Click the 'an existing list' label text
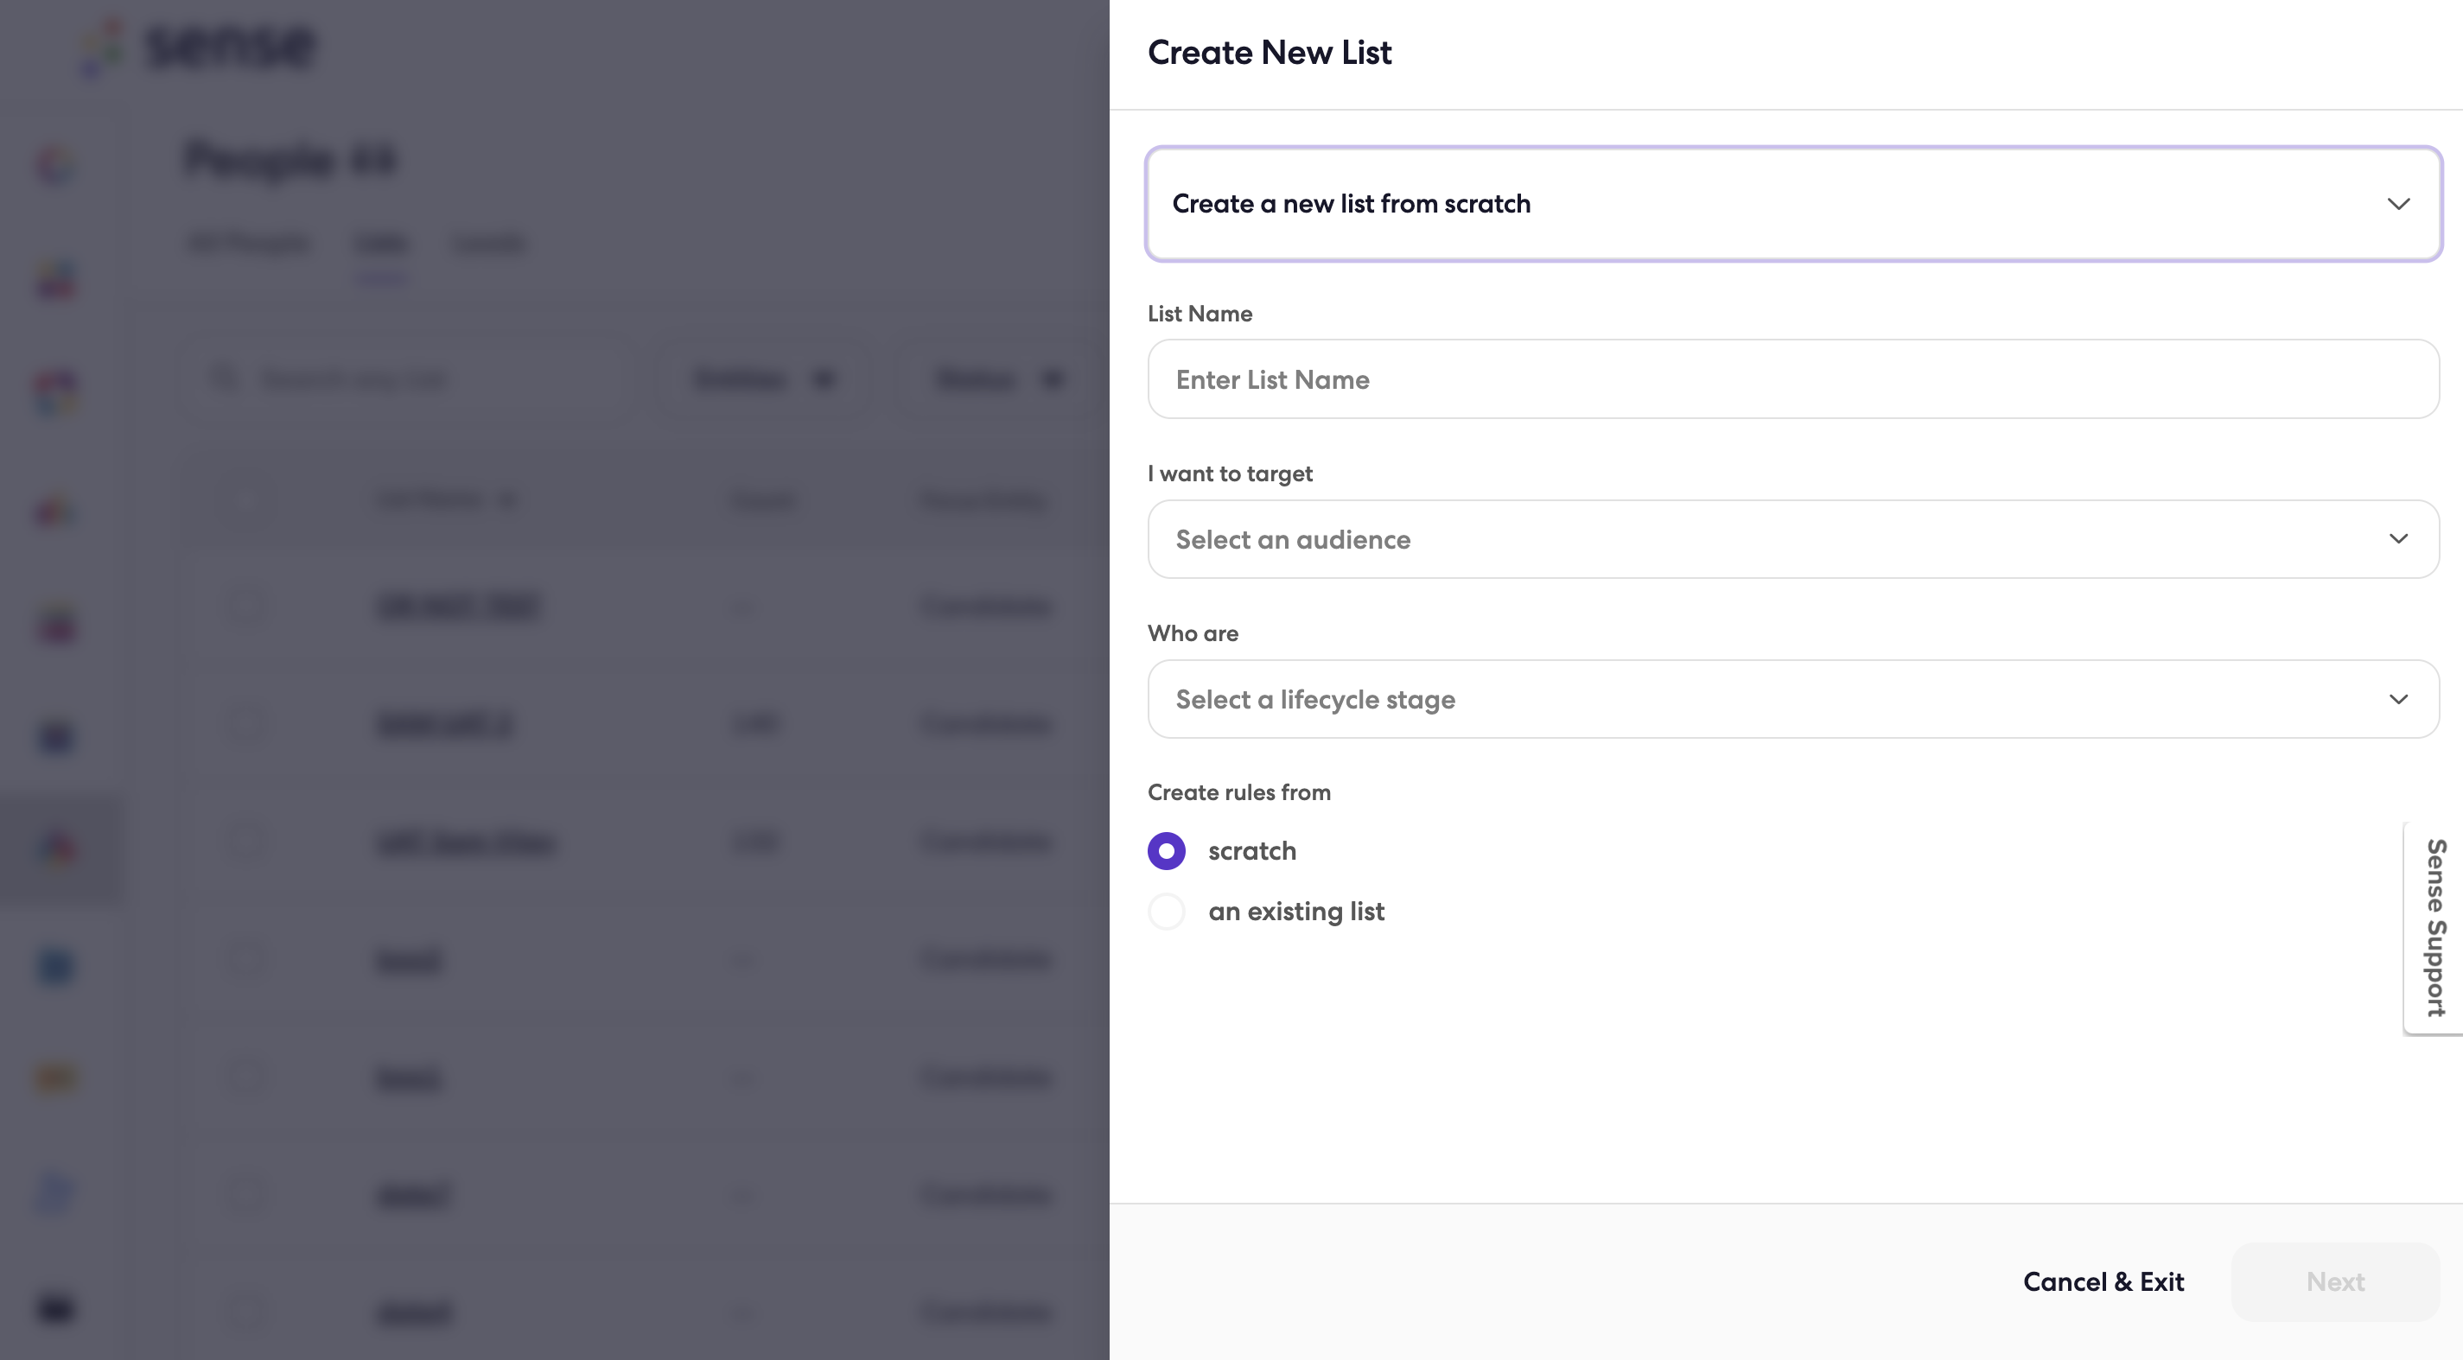Viewport: 2463px width, 1360px height. 1295,912
